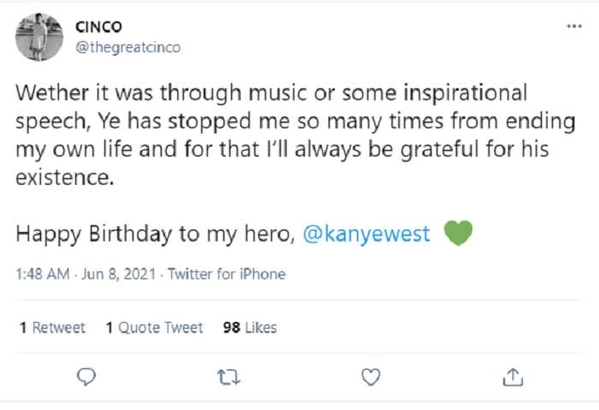Click the CINCO display name
This screenshot has height=410, width=599.
tap(98, 27)
